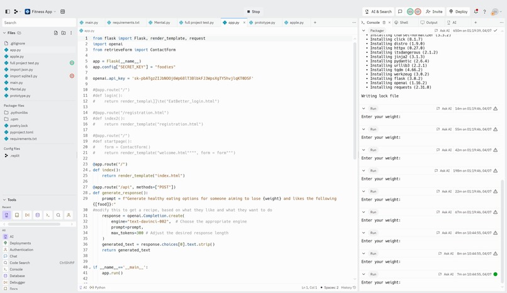Open the Fitness App project dropdown
Screen dimensions: 507x293
coord(40,11)
